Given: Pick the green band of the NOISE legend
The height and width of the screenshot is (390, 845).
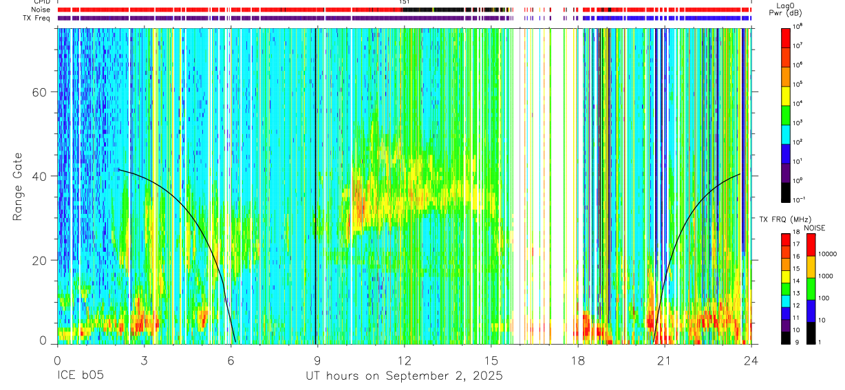Looking at the screenshot, I should (x=810, y=289).
